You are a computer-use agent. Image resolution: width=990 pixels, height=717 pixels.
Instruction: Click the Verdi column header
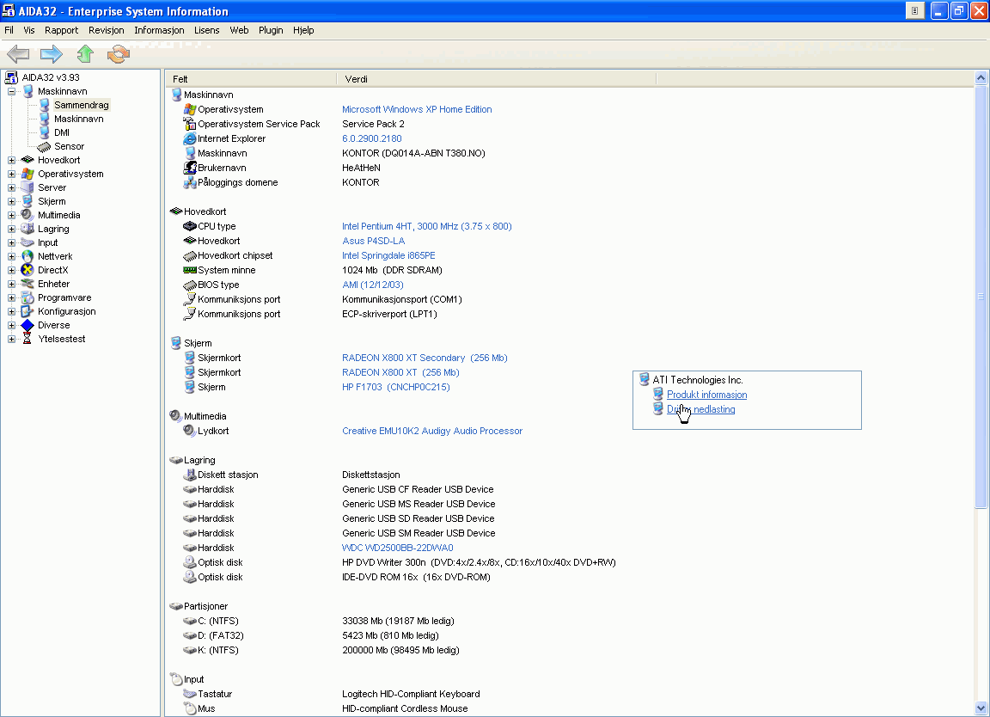(x=497, y=79)
